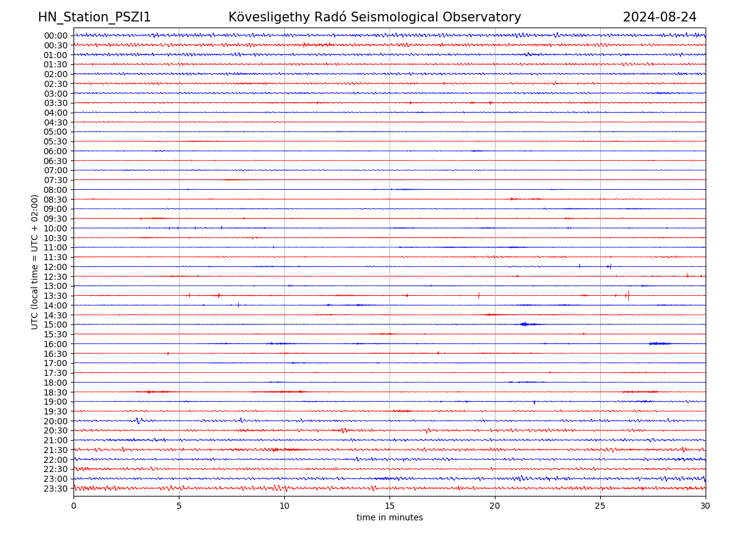Click the large red spike on the 13:30 trace

(628, 296)
